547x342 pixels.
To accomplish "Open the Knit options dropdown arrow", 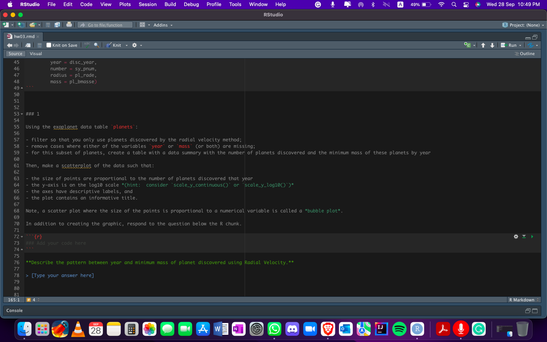I will (x=126, y=46).
